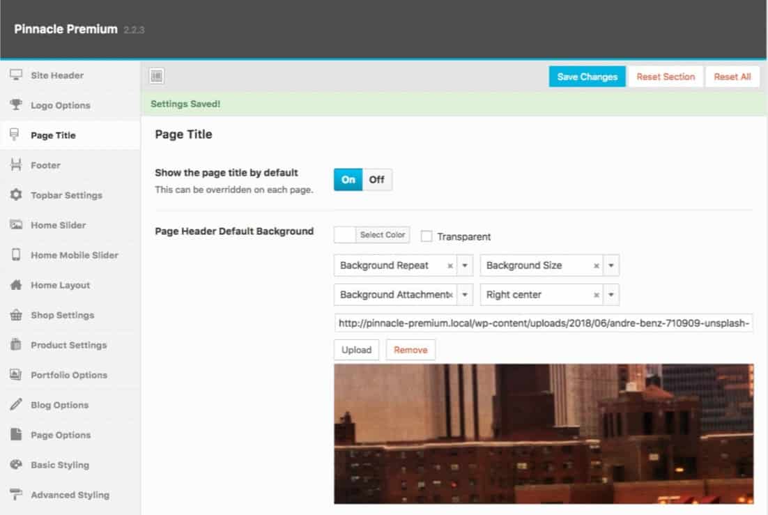Click the white background color swatch
This screenshot has height=515, width=768.
pos(345,235)
